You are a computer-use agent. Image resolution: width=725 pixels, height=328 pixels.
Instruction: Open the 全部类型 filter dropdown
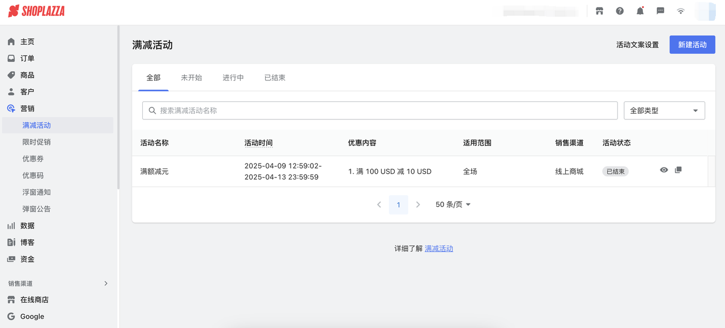click(664, 110)
